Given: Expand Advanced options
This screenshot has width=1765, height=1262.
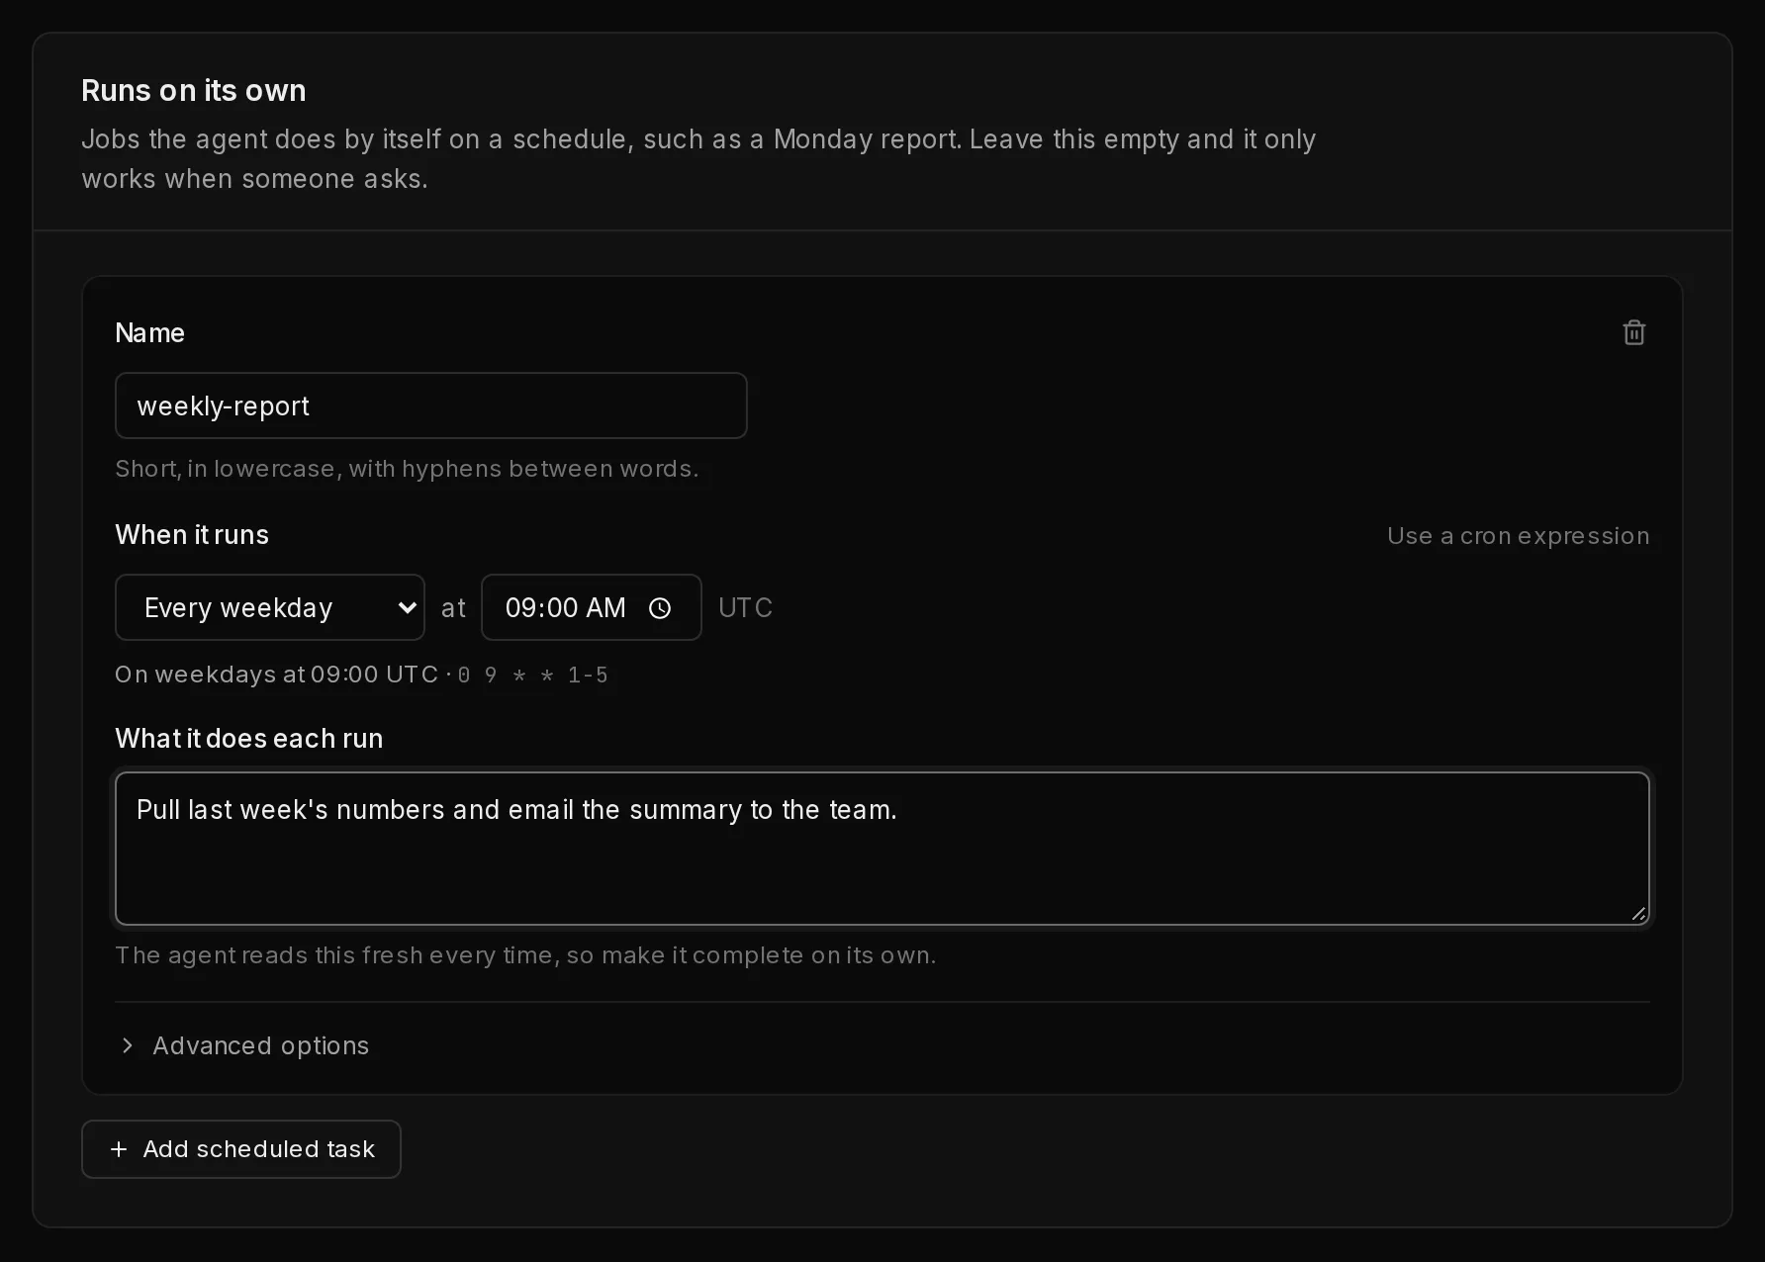Looking at the screenshot, I should (x=243, y=1045).
